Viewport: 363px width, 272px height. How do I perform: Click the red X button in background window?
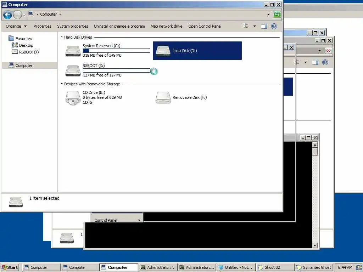click(328, 51)
